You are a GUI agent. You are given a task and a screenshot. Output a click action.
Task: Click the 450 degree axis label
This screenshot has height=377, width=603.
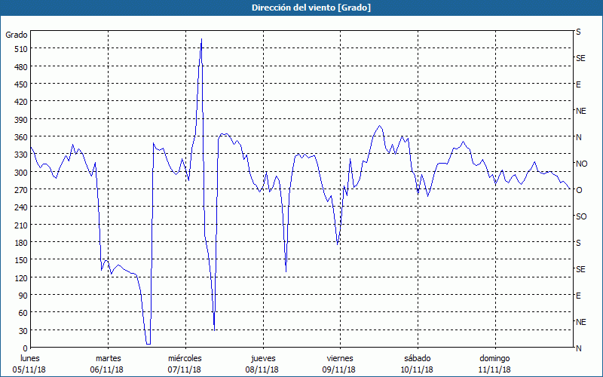click(20, 84)
